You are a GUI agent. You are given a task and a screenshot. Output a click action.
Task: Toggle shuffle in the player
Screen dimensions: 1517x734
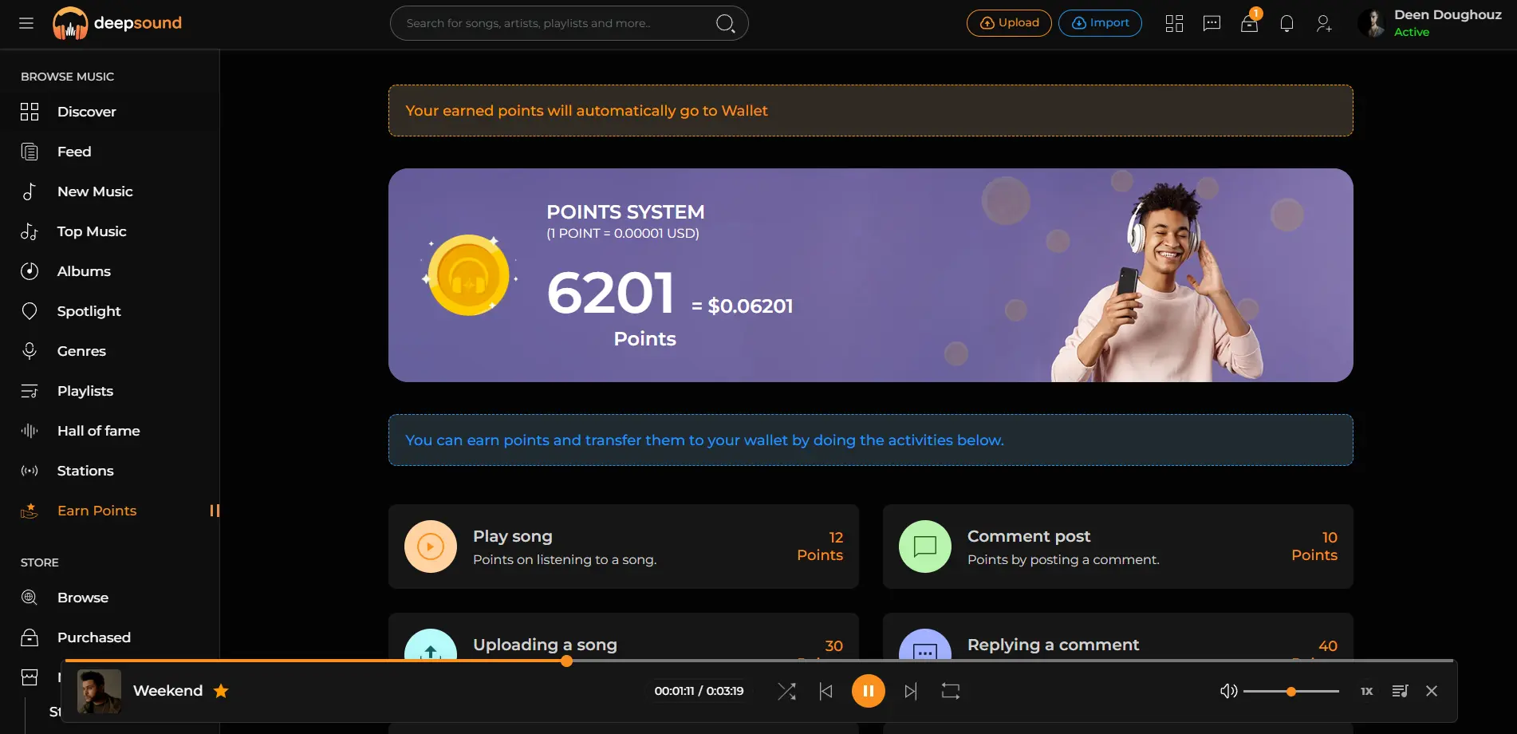(786, 691)
